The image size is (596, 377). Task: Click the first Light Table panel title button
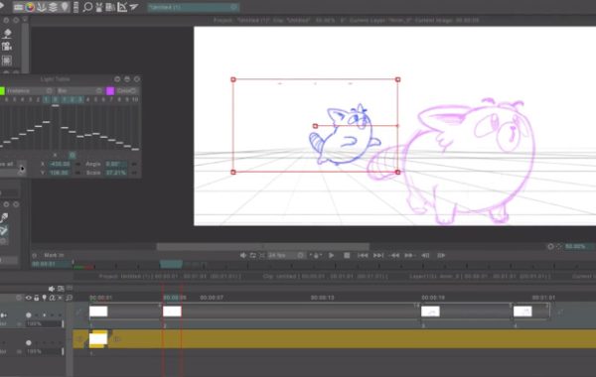tap(117, 79)
